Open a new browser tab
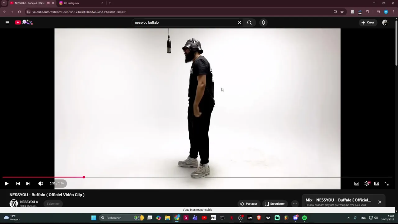The height and width of the screenshot is (224, 398). coord(110,3)
